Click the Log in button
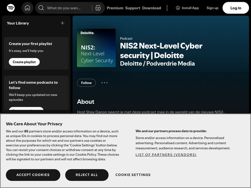This screenshot has width=251, height=188. [x=236, y=8]
